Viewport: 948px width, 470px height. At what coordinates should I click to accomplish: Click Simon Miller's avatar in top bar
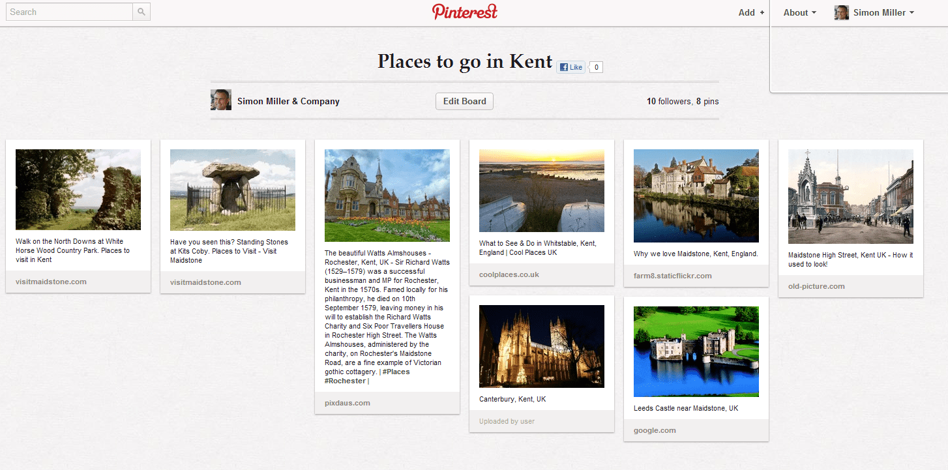click(841, 12)
